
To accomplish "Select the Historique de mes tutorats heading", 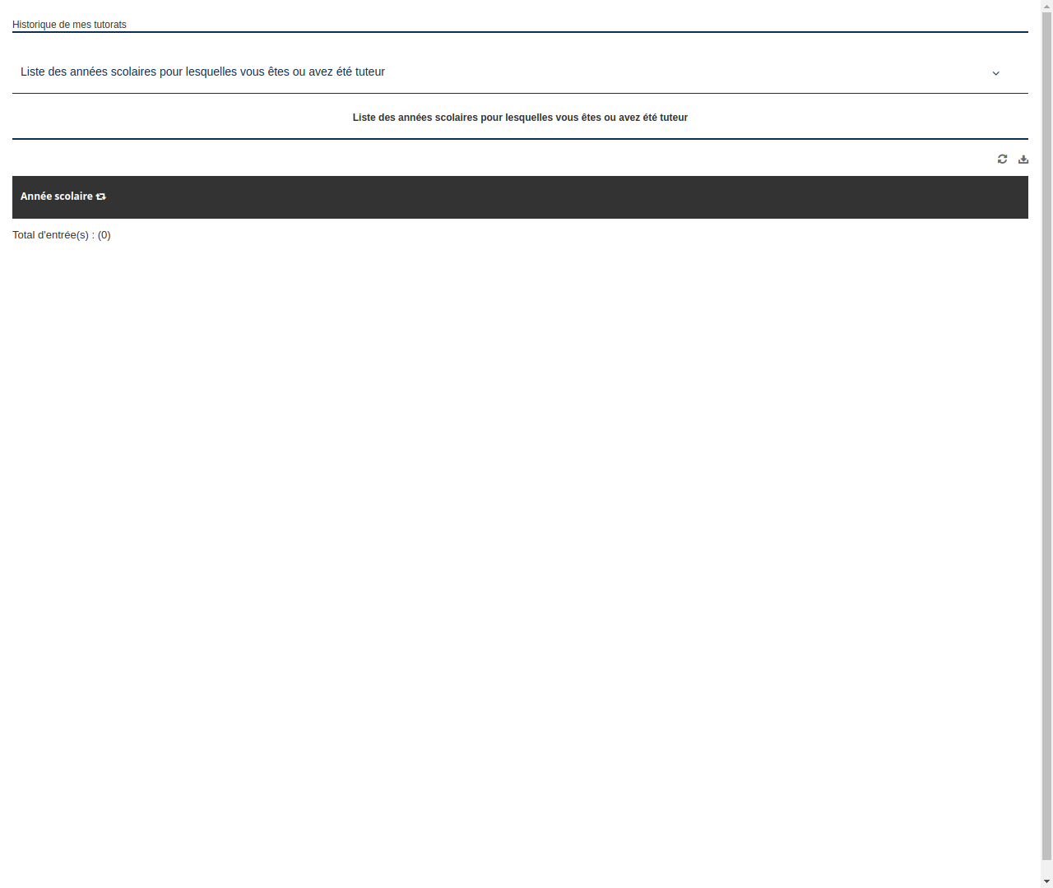I will point(68,25).
